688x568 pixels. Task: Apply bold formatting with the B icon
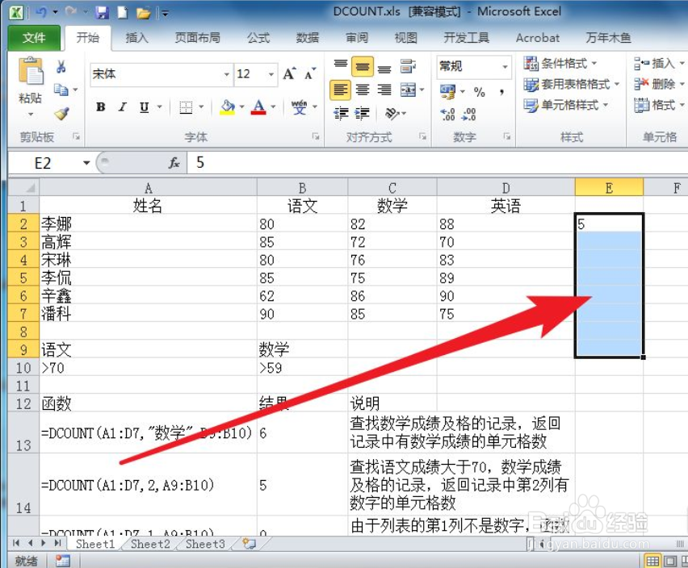tap(100, 107)
